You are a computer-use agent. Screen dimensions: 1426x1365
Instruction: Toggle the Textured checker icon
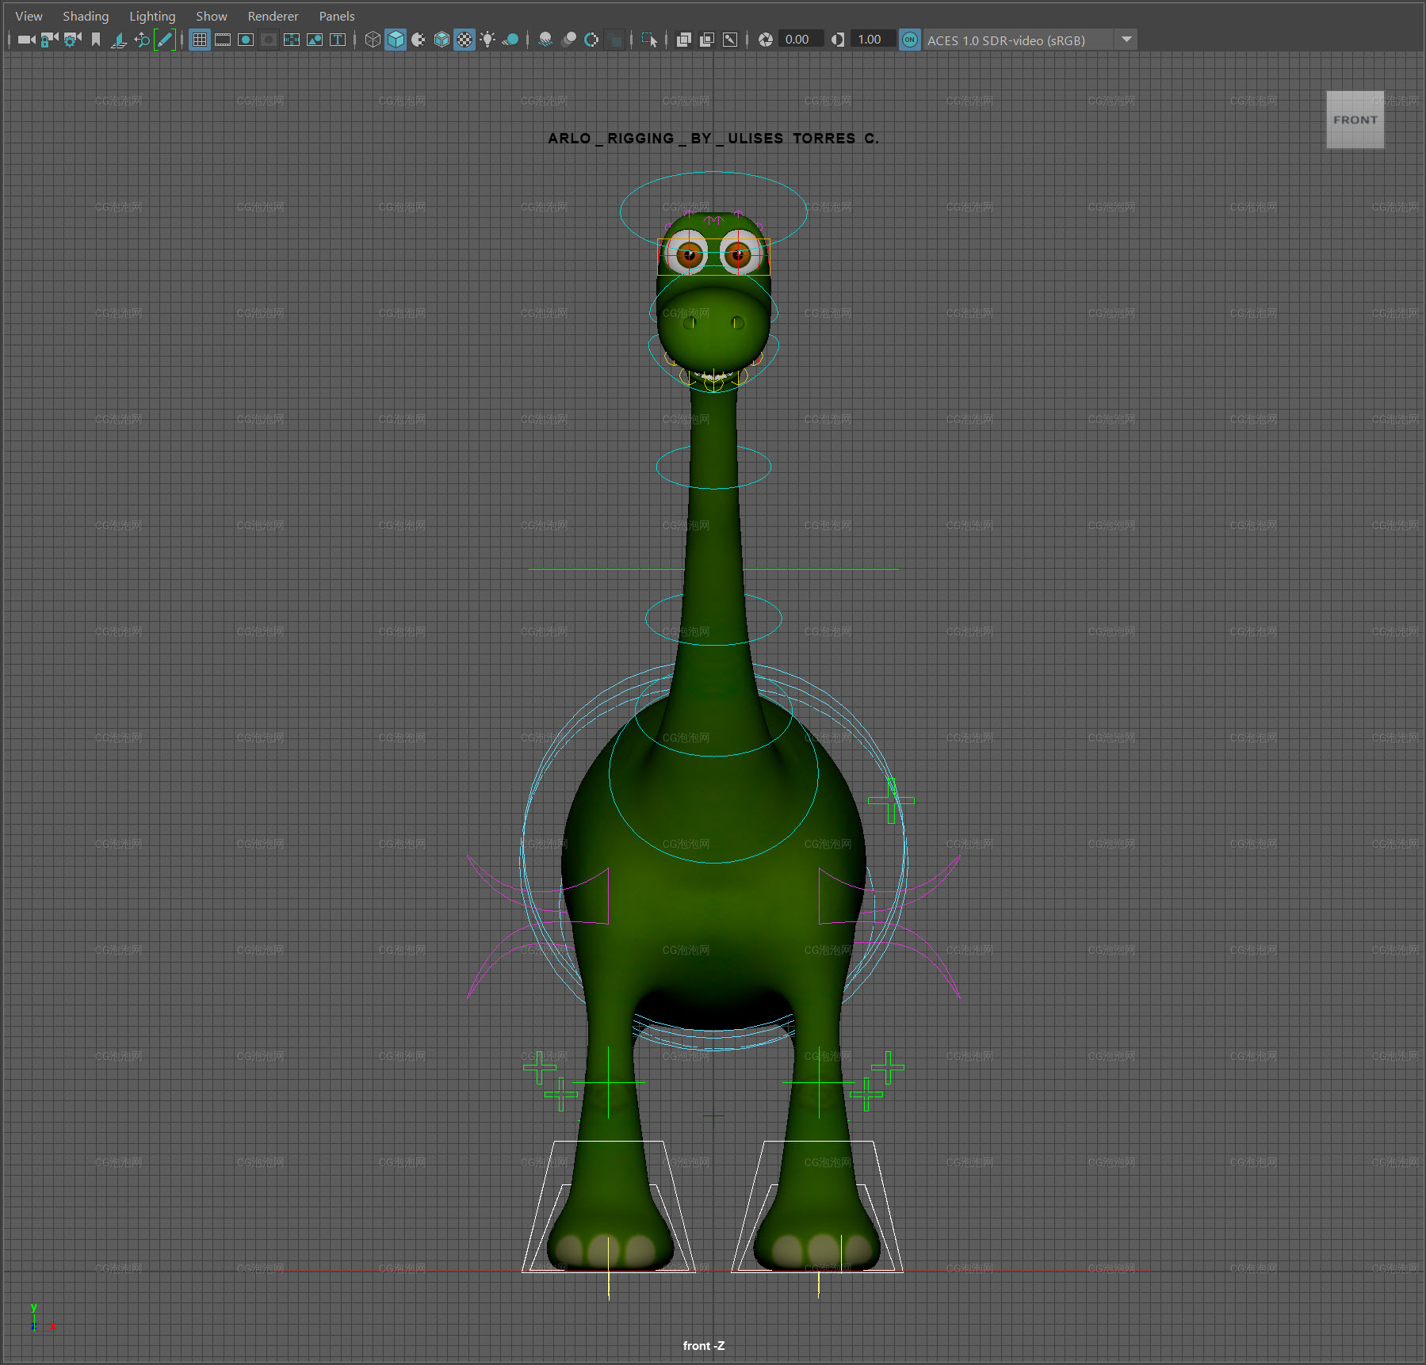(x=465, y=40)
